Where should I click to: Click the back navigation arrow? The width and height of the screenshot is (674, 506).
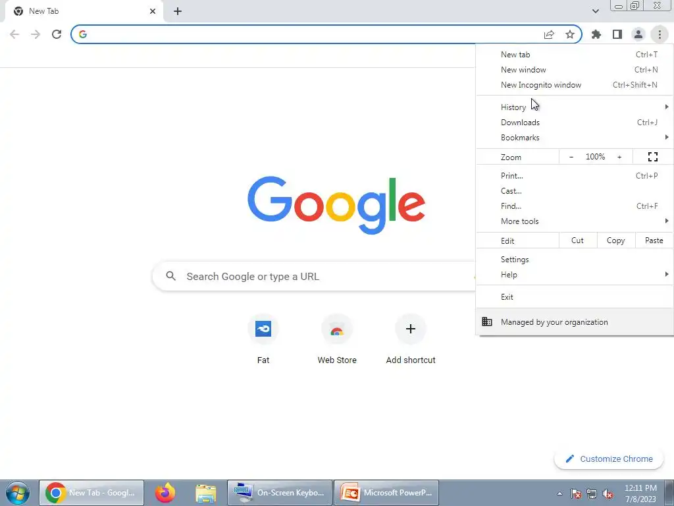14,34
